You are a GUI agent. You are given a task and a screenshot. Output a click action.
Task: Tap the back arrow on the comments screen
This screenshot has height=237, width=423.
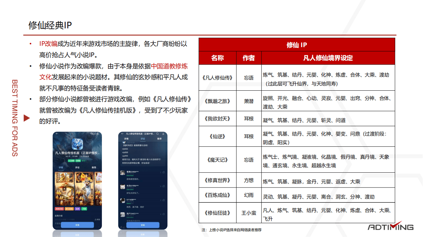pos(122,133)
